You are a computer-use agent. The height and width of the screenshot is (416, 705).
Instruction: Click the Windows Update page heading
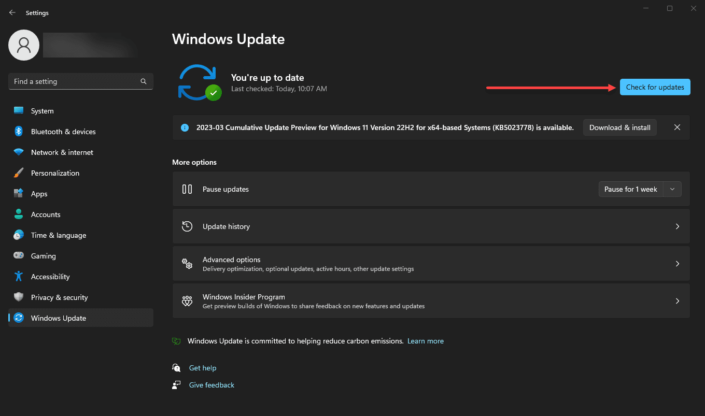click(228, 39)
